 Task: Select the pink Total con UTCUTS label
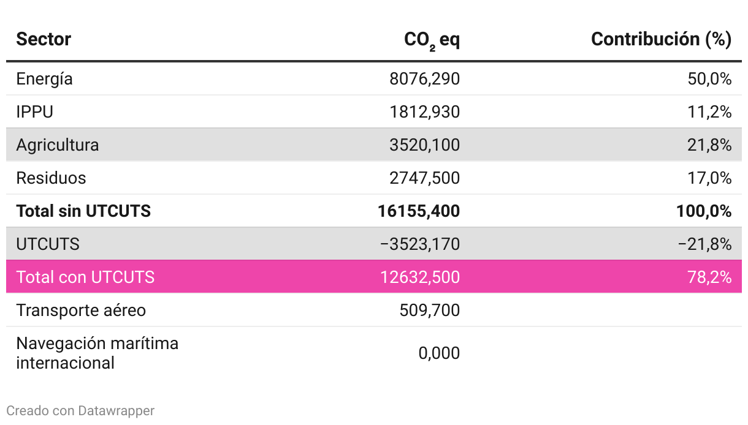point(85,277)
